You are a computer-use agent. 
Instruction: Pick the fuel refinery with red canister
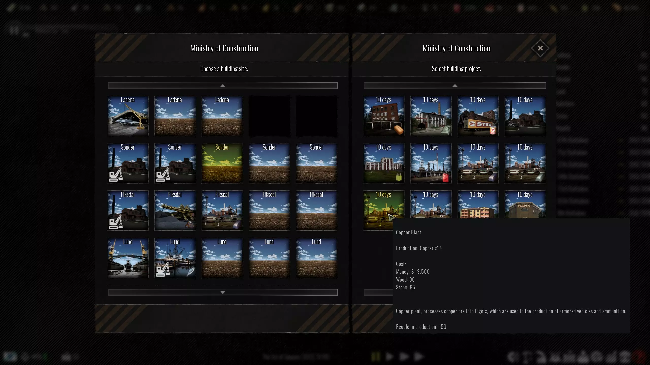click(431, 163)
